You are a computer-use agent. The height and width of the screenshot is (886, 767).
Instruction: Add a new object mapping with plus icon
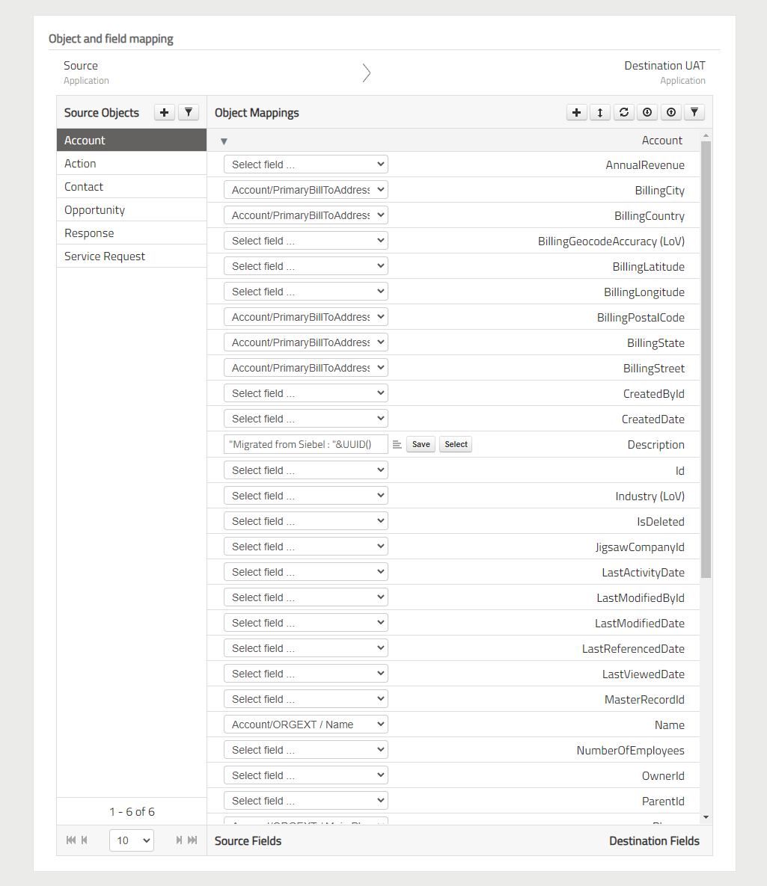click(576, 112)
